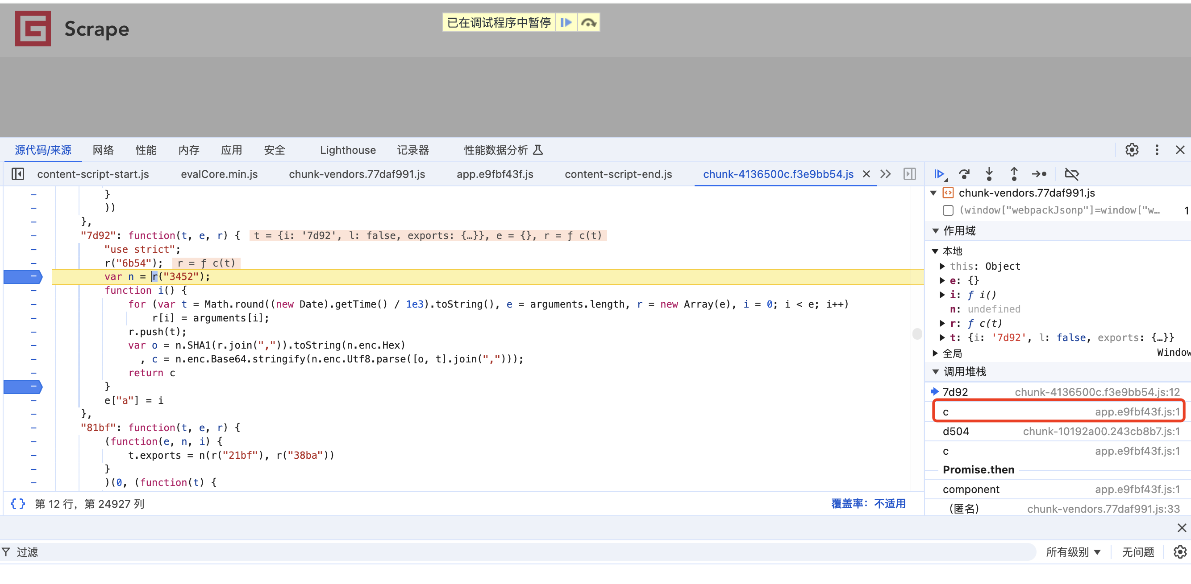Image resolution: width=1191 pixels, height=584 pixels.
Task: Toggle the file navigator sidebar
Action: pos(17,174)
